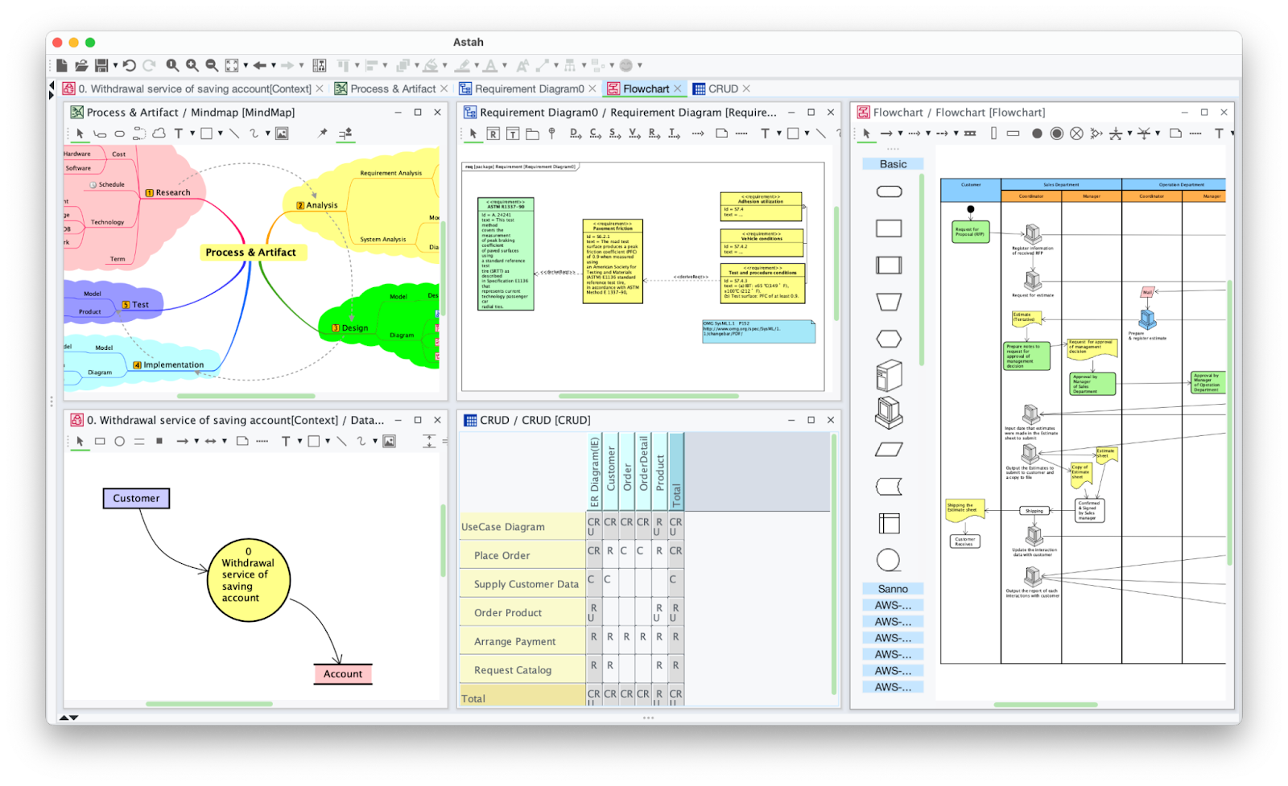Viewport: 1288px width, 786px height.
Task: Expand the fork tool dropdown in Flowchart toolbar
Action: click(1129, 133)
